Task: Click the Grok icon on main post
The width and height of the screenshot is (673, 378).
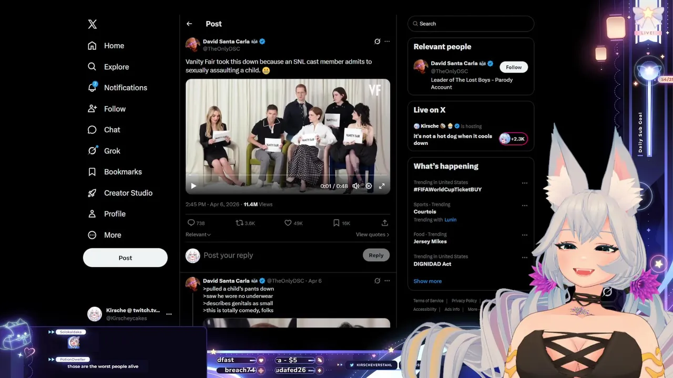Action: (x=377, y=41)
